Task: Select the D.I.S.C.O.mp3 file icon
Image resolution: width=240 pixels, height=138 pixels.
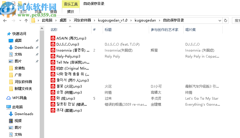Action: click(53, 44)
